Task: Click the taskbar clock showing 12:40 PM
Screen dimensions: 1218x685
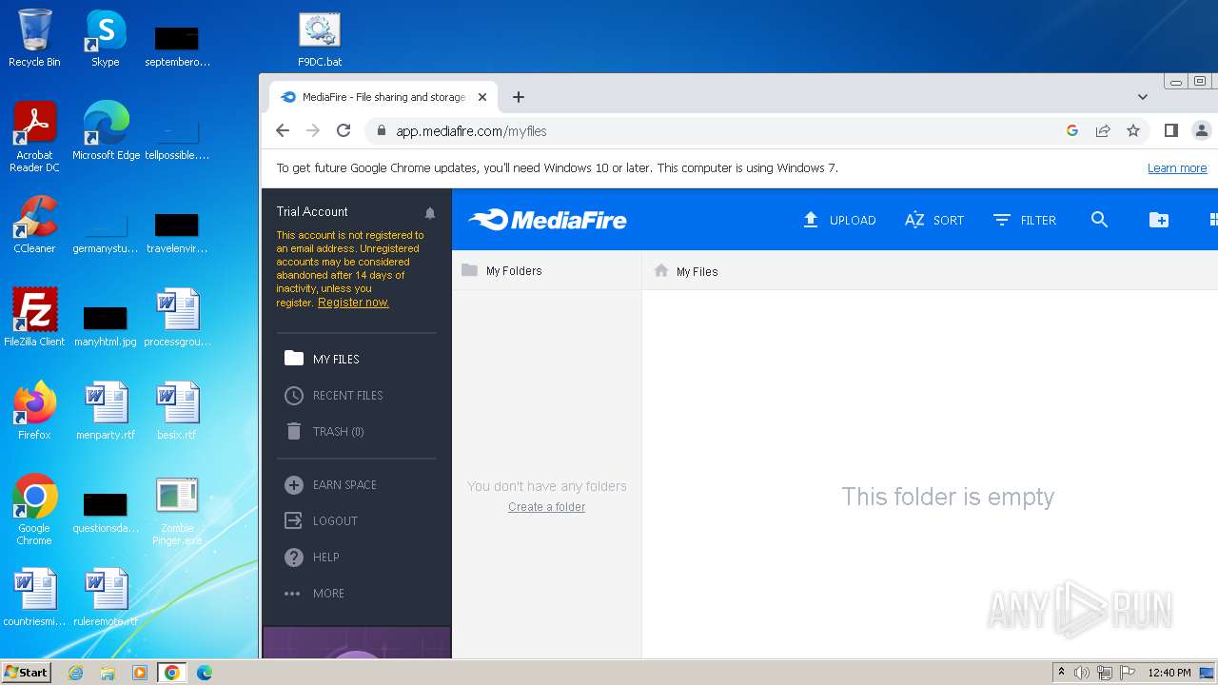Action: click(x=1169, y=673)
